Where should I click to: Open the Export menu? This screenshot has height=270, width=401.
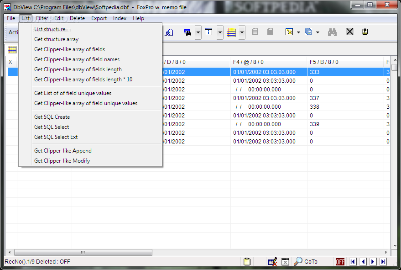99,18
